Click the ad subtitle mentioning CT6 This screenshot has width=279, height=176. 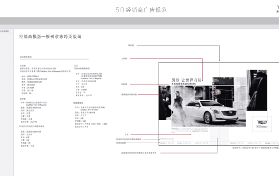[184, 84]
